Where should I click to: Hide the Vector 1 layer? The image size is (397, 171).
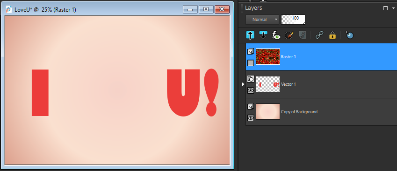pyautogui.click(x=250, y=90)
